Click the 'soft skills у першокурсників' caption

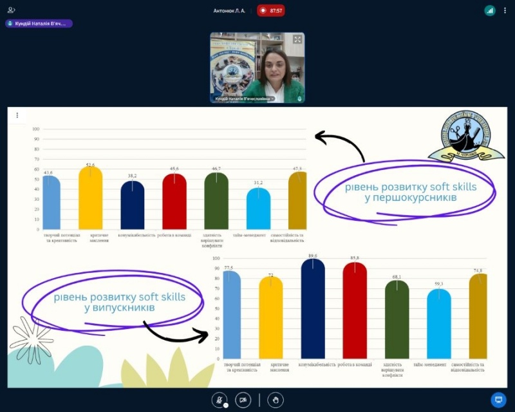click(409, 192)
